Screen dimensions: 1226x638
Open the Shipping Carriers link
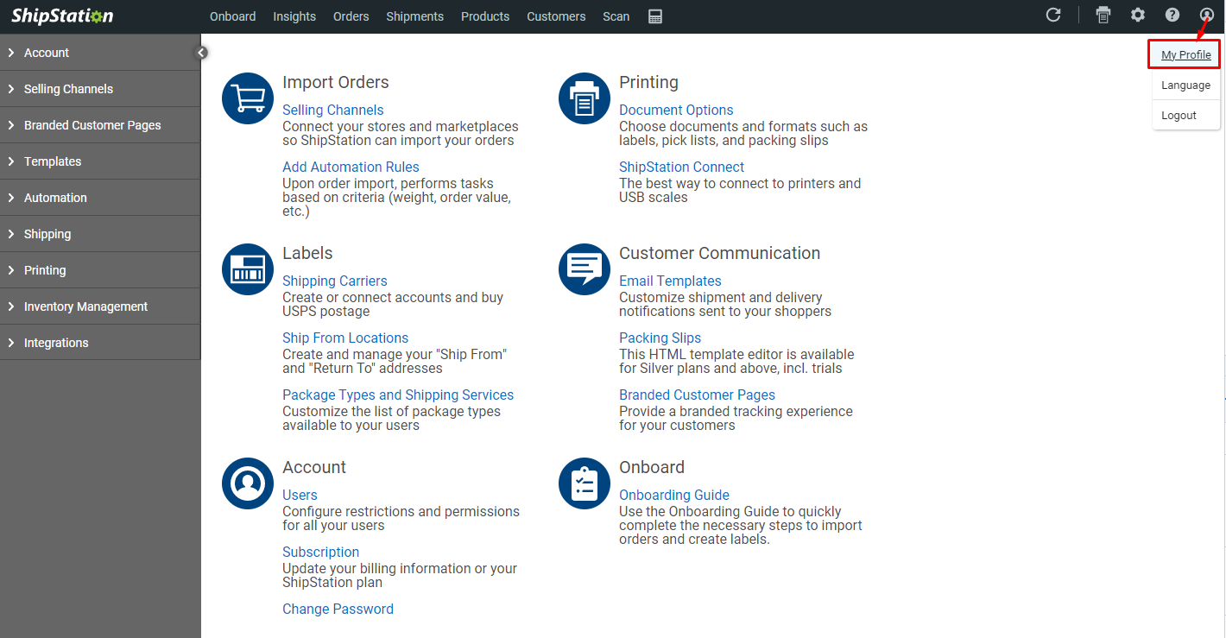coord(334,281)
